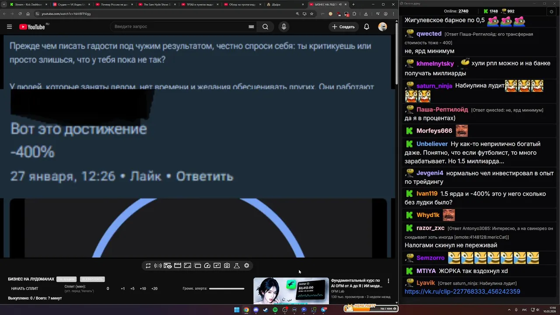Click the dashed-window icon in the player toolbar

(x=197, y=266)
